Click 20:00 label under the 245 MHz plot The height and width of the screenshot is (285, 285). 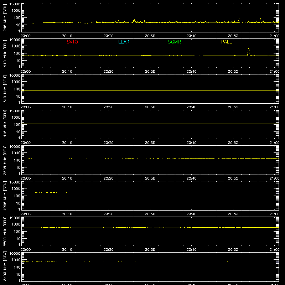point(25,36)
